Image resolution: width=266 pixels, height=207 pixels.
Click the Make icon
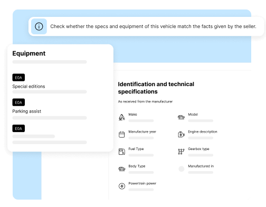point(122,117)
